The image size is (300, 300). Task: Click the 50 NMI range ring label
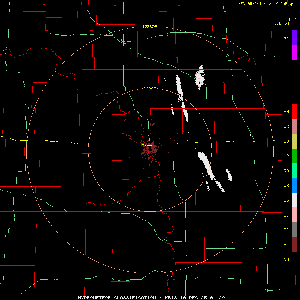coord(150,88)
